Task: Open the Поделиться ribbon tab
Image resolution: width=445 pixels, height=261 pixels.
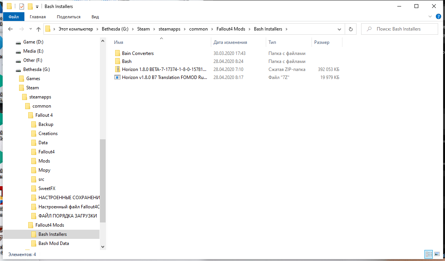Action: [69, 17]
